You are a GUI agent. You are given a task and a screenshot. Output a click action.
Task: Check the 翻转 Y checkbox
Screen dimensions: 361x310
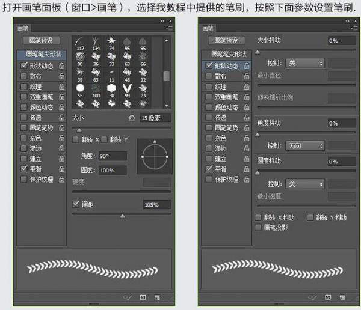tap(104, 139)
